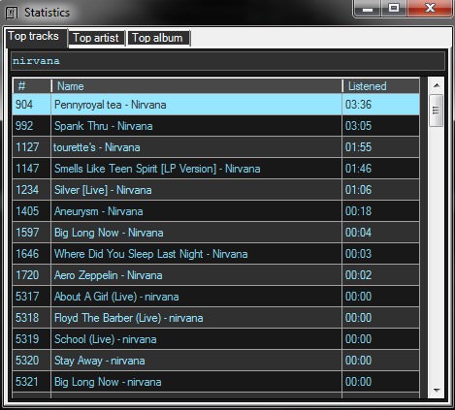The image size is (455, 410).
Task: Click listened time 00:02
Action: [358, 275]
